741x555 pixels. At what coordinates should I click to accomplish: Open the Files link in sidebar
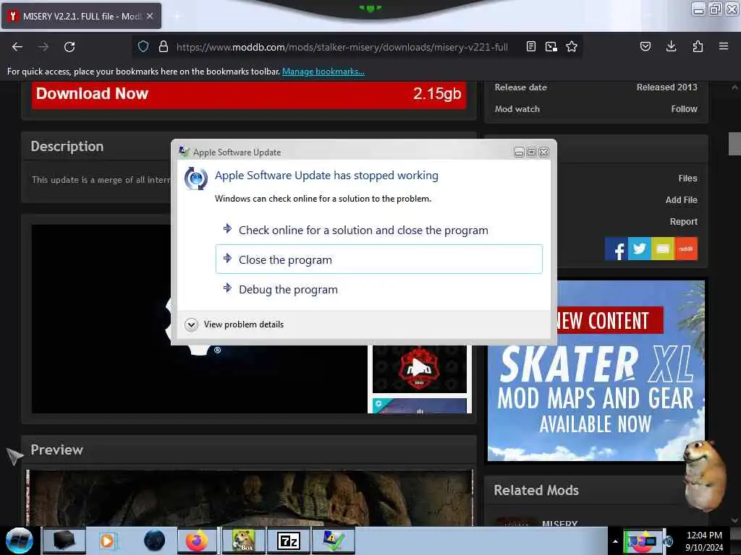[x=687, y=178]
